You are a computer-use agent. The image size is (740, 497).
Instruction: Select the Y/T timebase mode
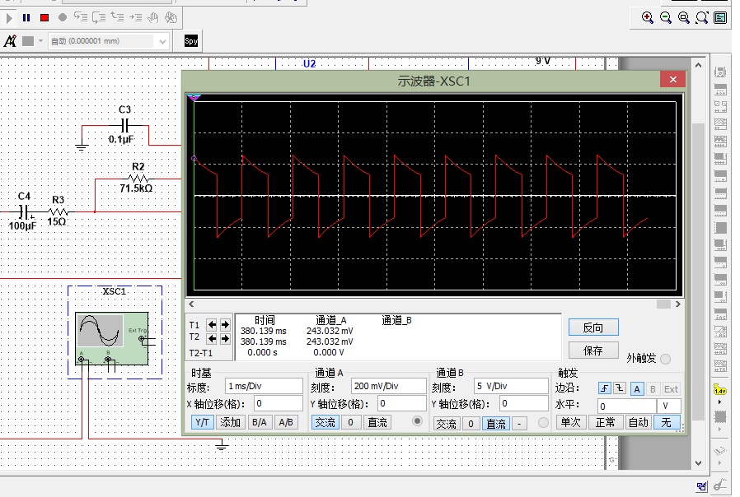pos(202,422)
